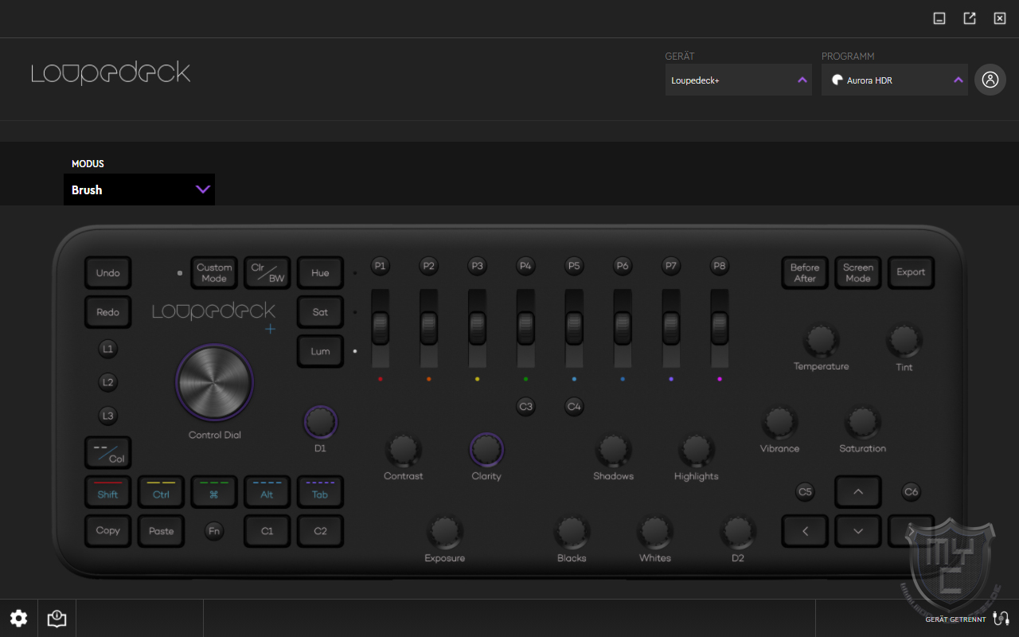Click the Undo button

[108, 272]
